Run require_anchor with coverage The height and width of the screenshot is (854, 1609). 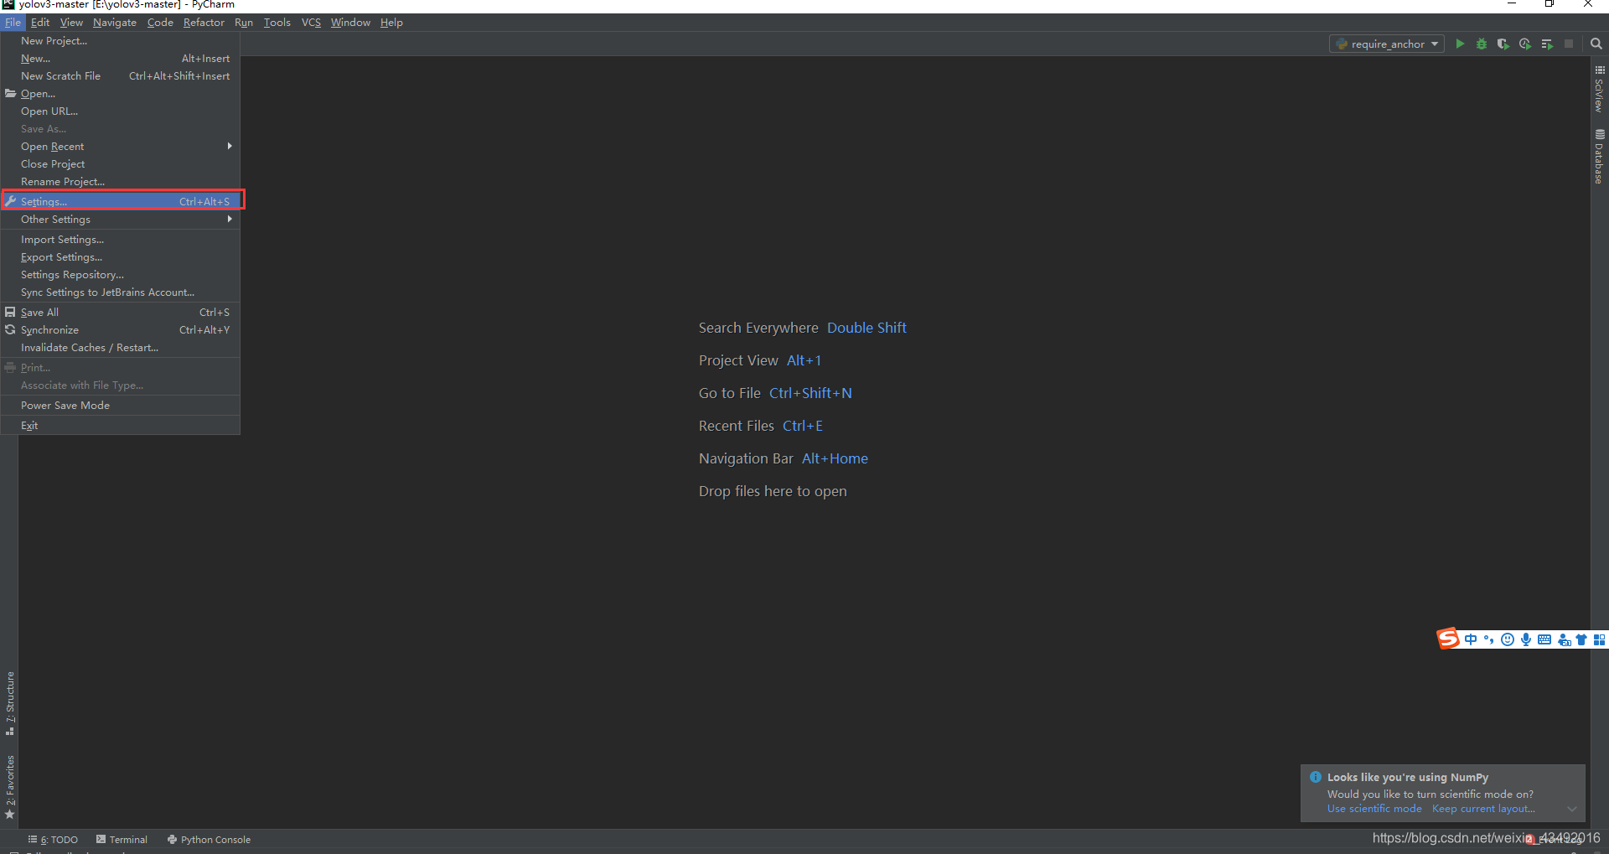pyautogui.click(x=1503, y=44)
